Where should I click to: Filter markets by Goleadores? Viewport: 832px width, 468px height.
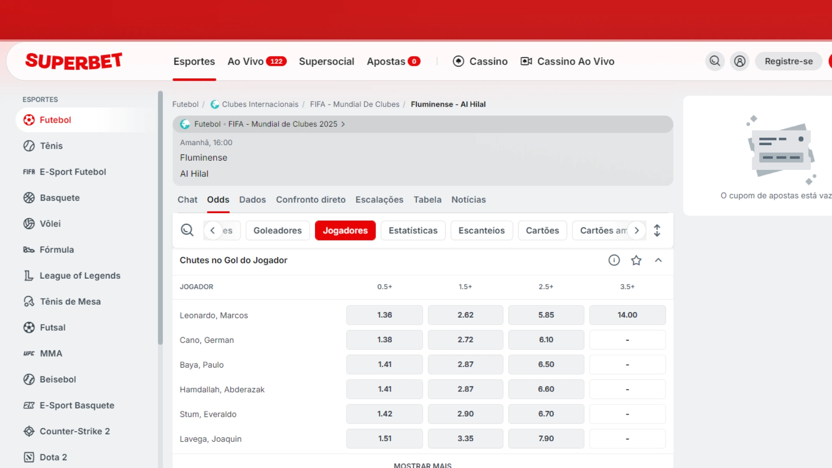(x=277, y=231)
